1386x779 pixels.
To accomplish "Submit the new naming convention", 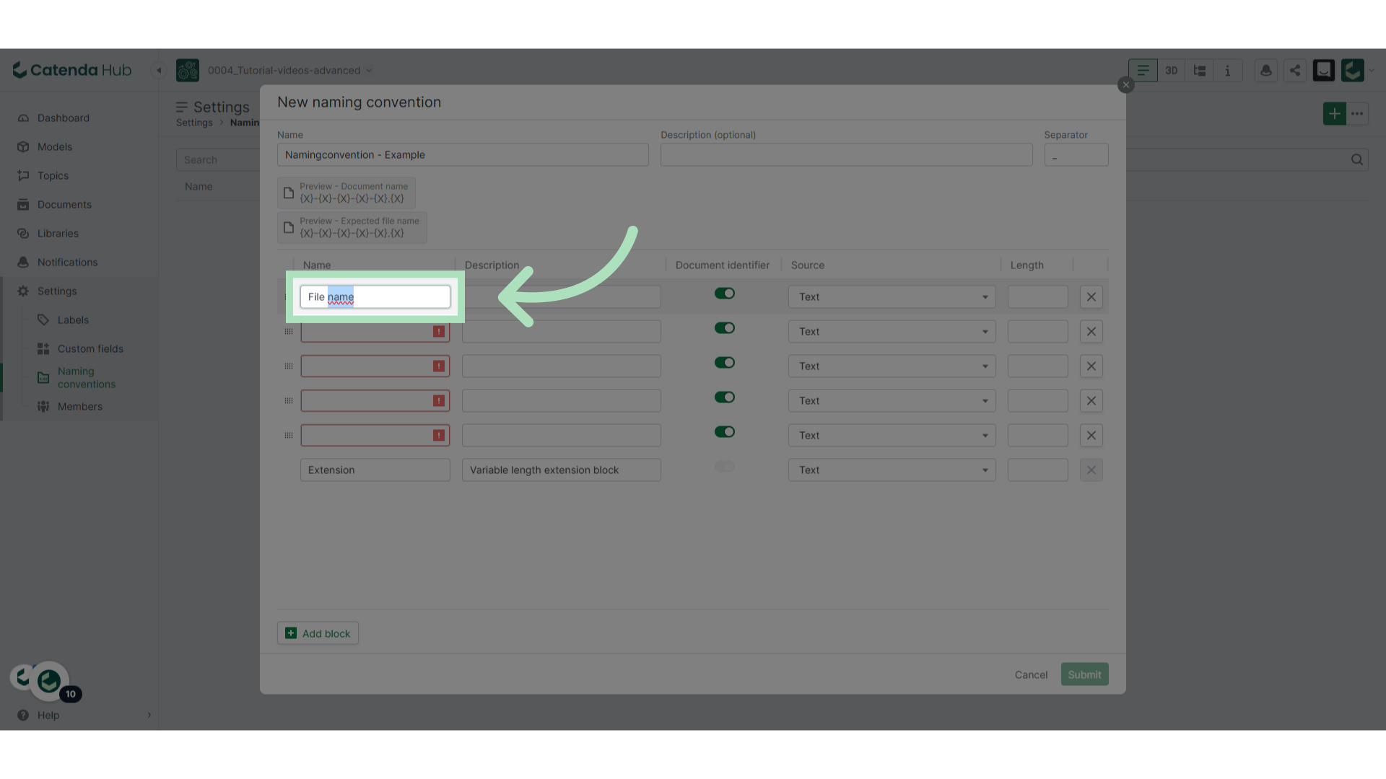I will tap(1084, 674).
